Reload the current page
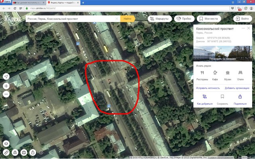This screenshot has width=255, height=159. [15, 8]
